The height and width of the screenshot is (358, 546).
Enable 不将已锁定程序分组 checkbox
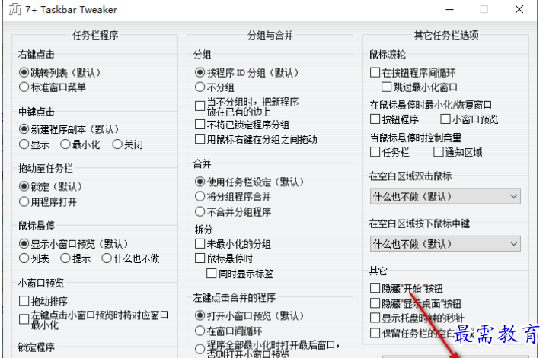click(200, 125)
